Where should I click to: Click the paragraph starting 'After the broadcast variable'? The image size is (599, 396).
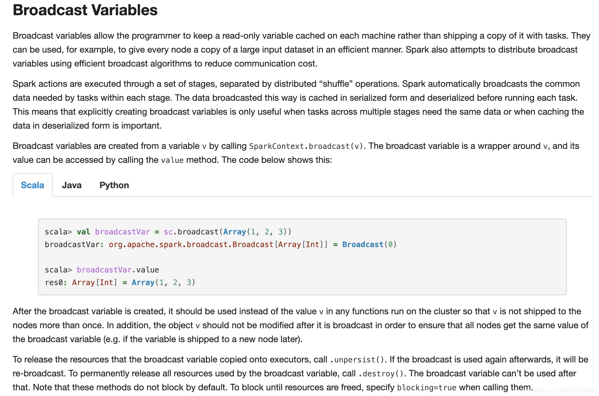point(300,325)
